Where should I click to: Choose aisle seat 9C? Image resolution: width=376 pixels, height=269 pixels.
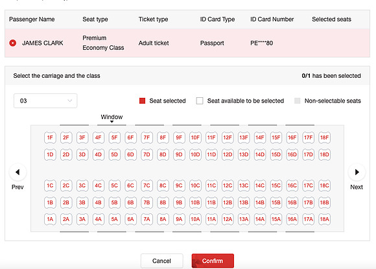pos(179,185)
